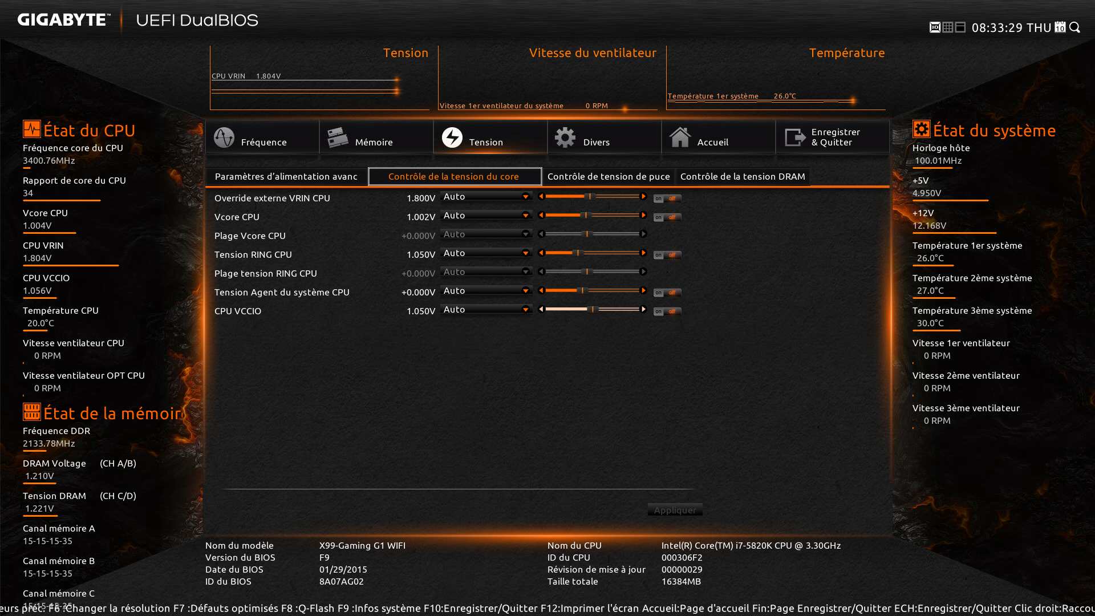Open the Tension RING CPU Auto dropdown
Screen dimensions: 1095x616
[486, 253]
